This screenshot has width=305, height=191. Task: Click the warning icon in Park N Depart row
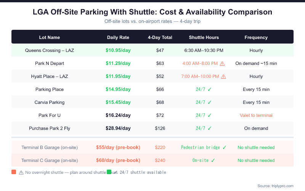222,63
